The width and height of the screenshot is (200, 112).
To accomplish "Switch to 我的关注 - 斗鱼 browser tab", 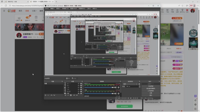I will click(x=16, y=2).
